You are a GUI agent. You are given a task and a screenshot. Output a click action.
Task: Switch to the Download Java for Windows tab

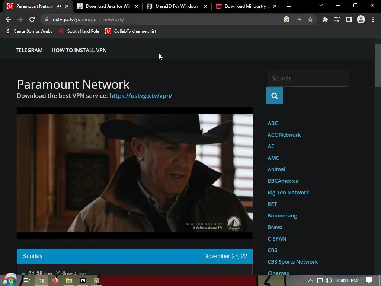point(108,6)
